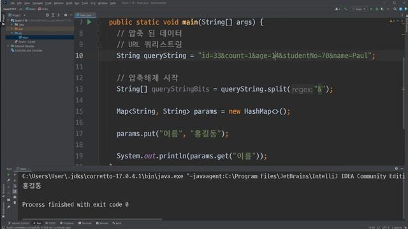Open the Terminal tool window
This screenshot has height=229, width=408.
(x=85, y=223)
